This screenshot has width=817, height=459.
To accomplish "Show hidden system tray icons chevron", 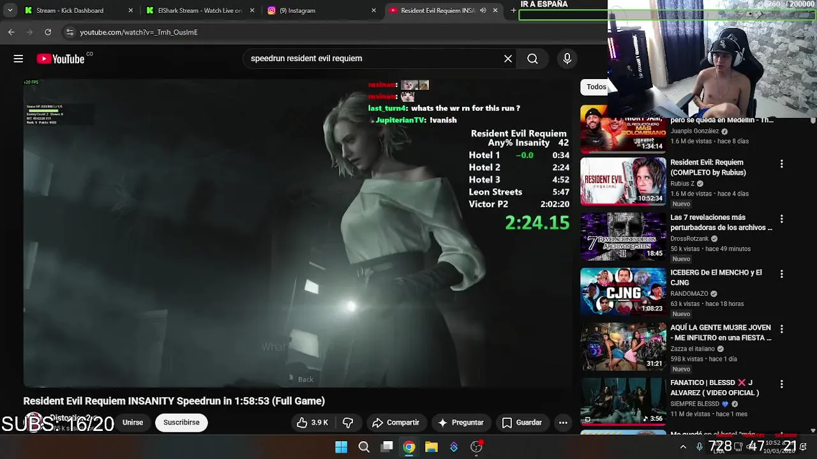I will [683, 447].
